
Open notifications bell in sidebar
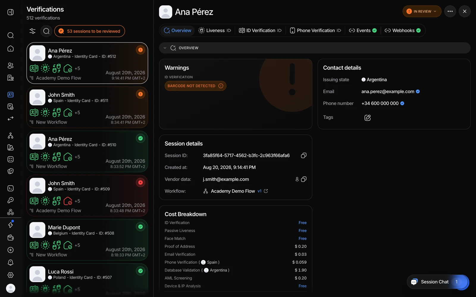pos(10,263)
